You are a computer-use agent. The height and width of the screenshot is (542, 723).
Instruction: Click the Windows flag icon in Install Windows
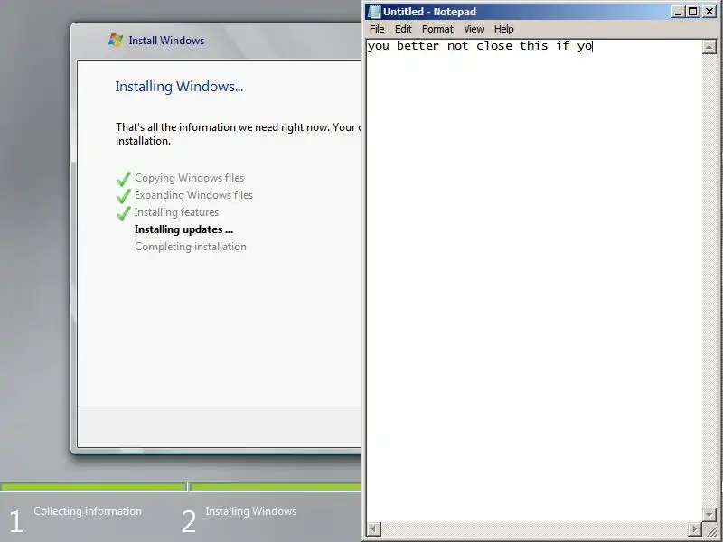(116, 40)
